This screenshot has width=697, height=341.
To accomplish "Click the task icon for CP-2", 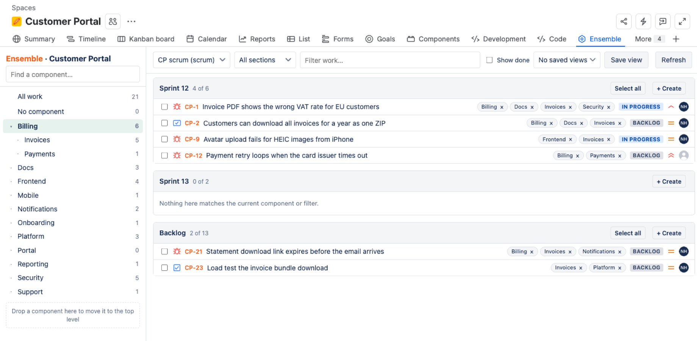I will tap(177, 123).
